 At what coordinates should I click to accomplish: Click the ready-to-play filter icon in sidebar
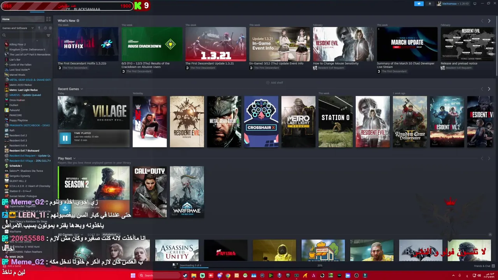[50, 28]
